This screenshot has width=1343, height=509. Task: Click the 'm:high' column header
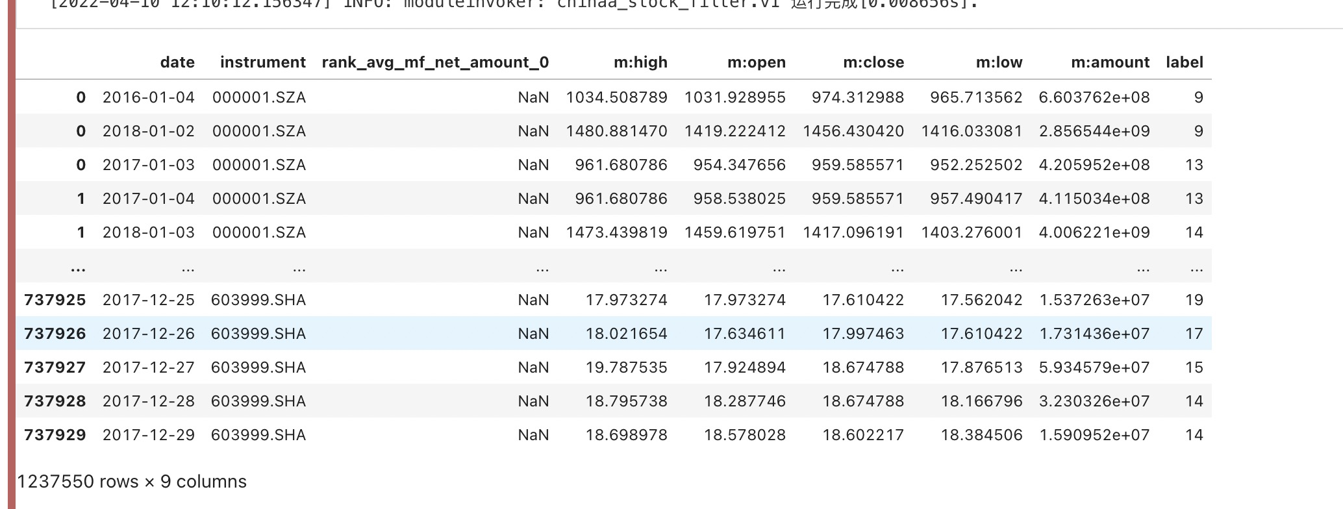pos(640,62)
